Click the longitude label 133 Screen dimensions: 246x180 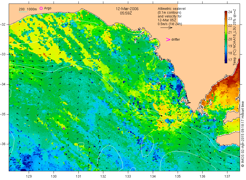click(x=128, y=176)
